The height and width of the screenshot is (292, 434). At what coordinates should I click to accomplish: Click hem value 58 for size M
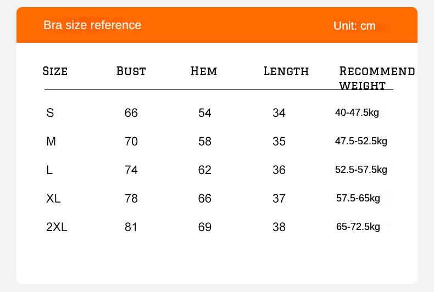[205, 142]
